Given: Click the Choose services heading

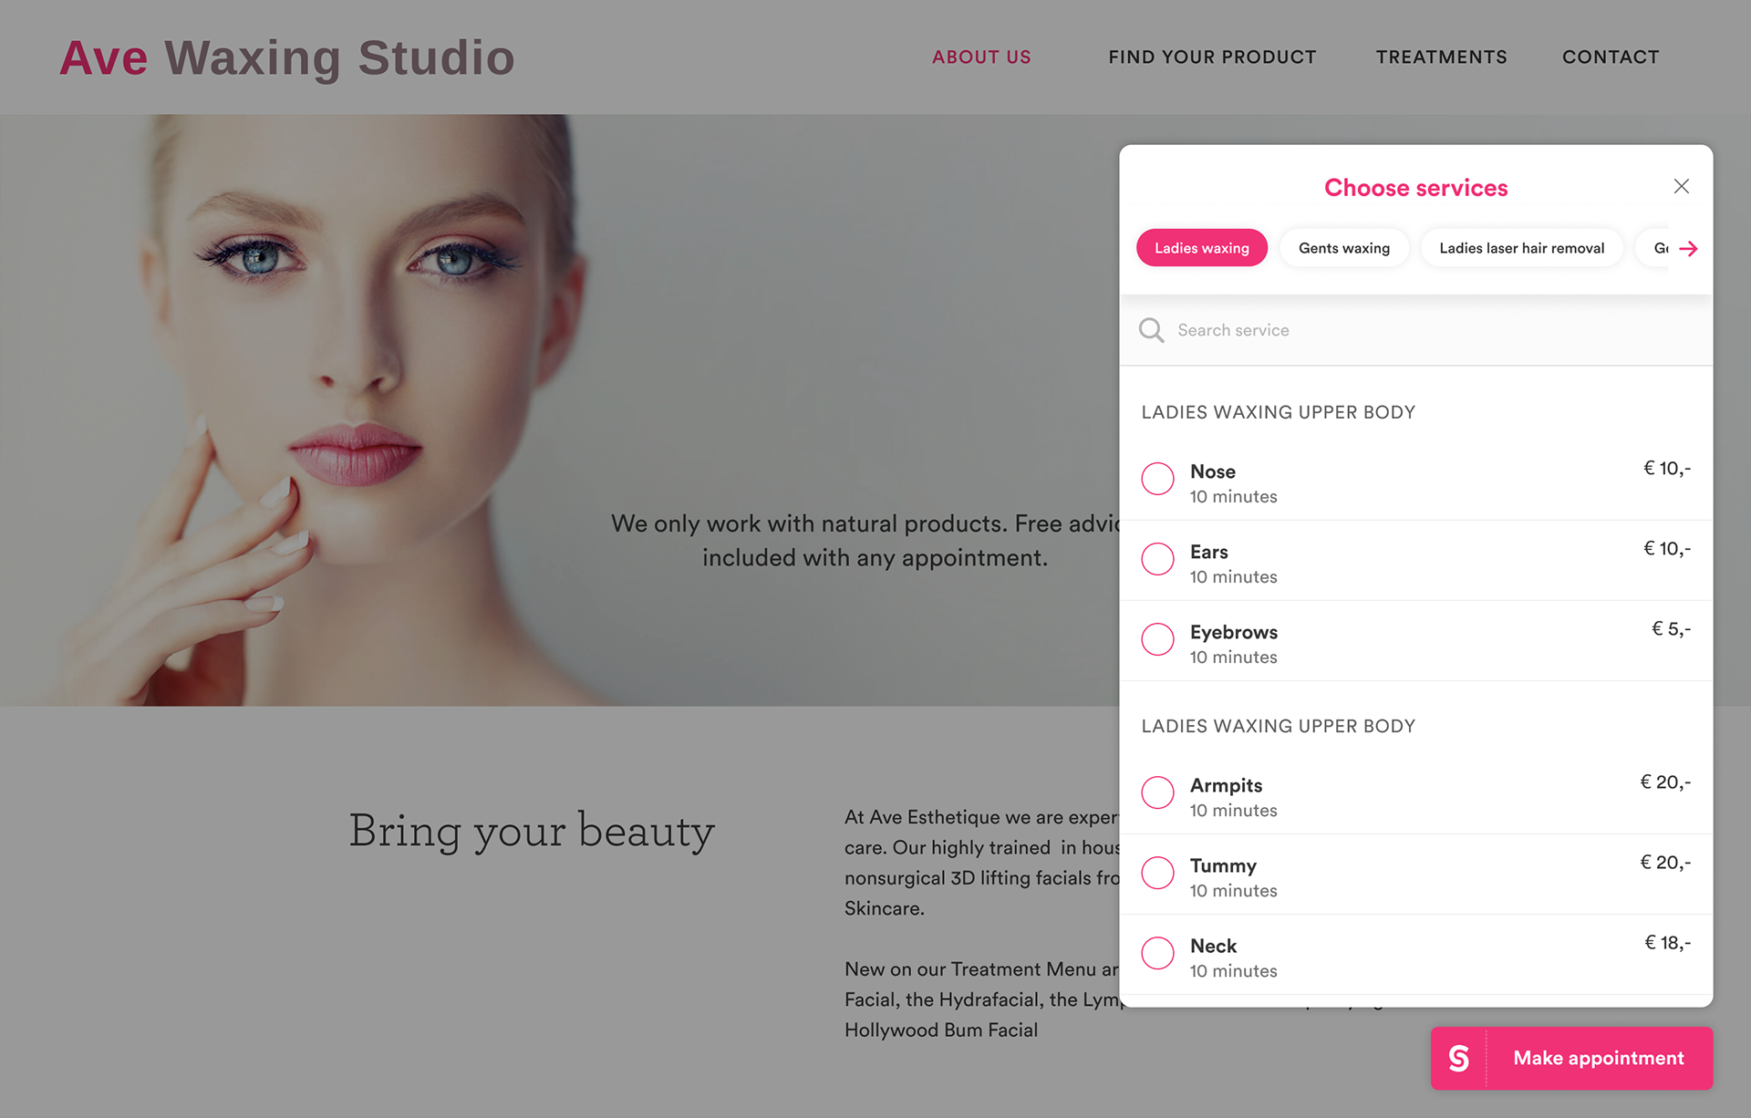Looking at the screenshot, I should [1415, 188].
